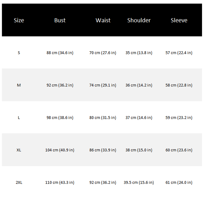Select the S size row label
This screenshot has height=204, width=204.
click(x=19, y=53)
